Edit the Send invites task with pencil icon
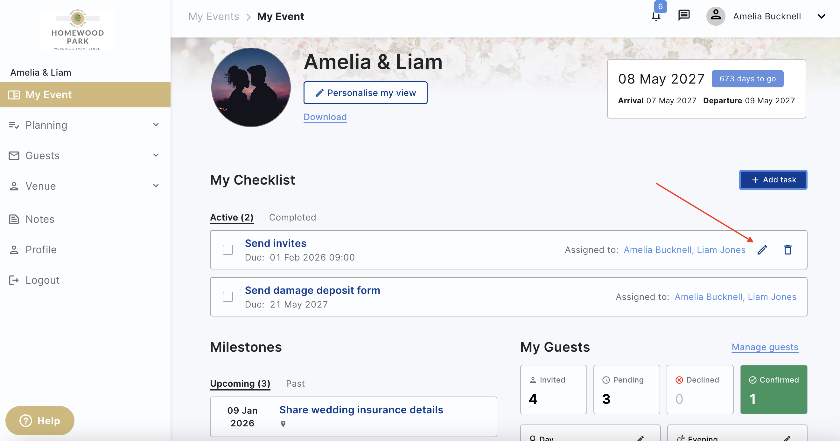 click(x=762, y=250)
